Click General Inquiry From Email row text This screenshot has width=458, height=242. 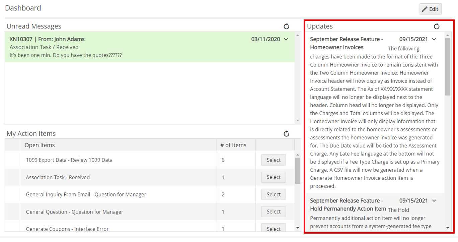[x=86, y=194]
